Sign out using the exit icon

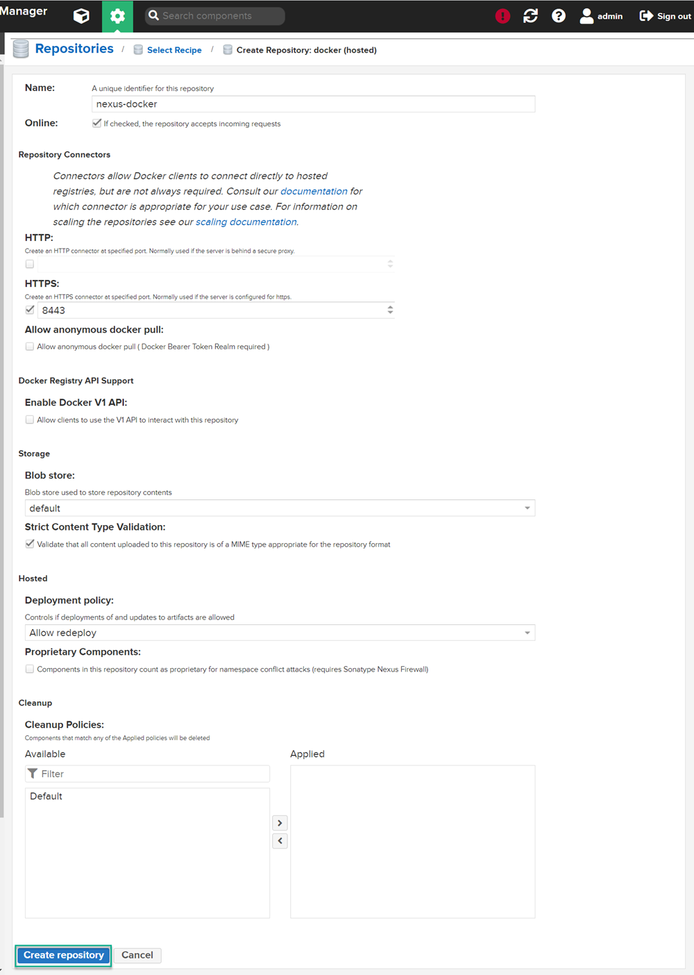click(645, 15)
